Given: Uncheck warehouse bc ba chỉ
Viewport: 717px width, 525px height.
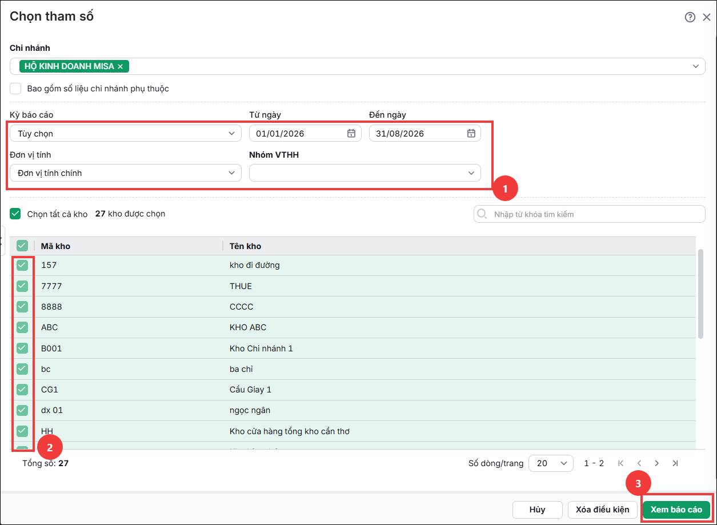Looking at the screenshot, I should click(x=22, y=368).
